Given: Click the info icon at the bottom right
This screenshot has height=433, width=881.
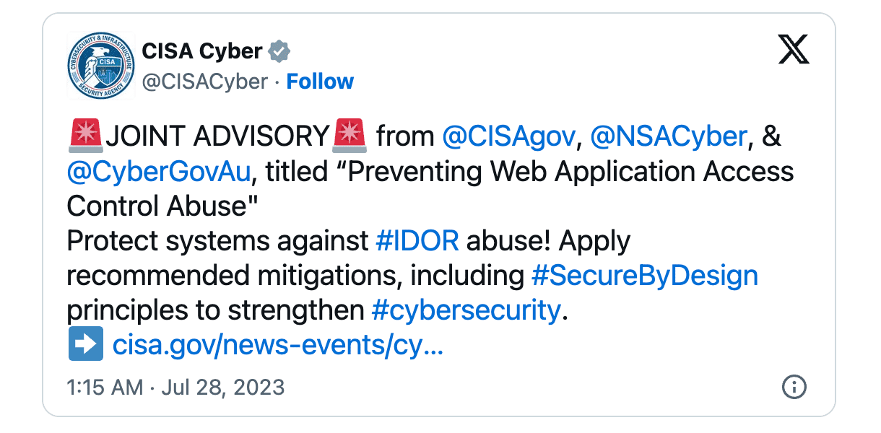Looking at the screenshot, I should pos(793,388).
